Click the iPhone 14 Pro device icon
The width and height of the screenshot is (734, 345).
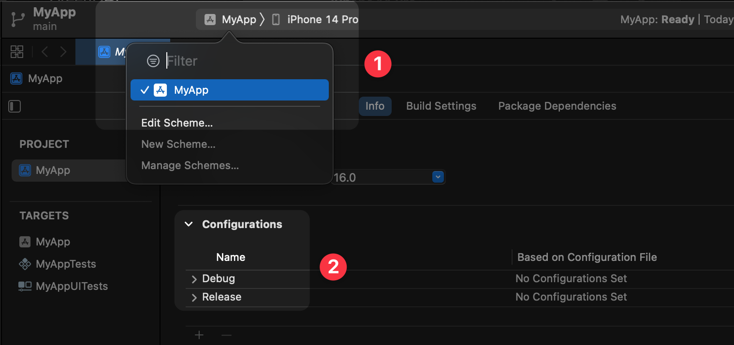coord(276,20)
